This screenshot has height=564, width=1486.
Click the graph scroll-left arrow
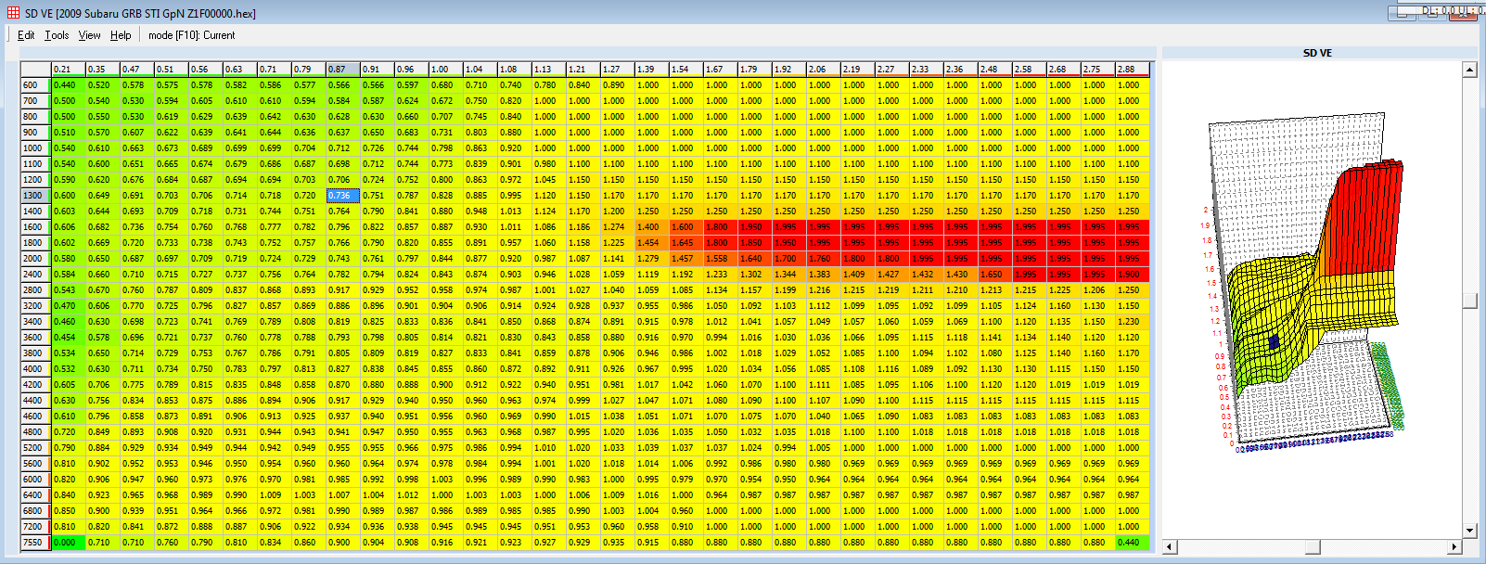(x=1170, y=546)
